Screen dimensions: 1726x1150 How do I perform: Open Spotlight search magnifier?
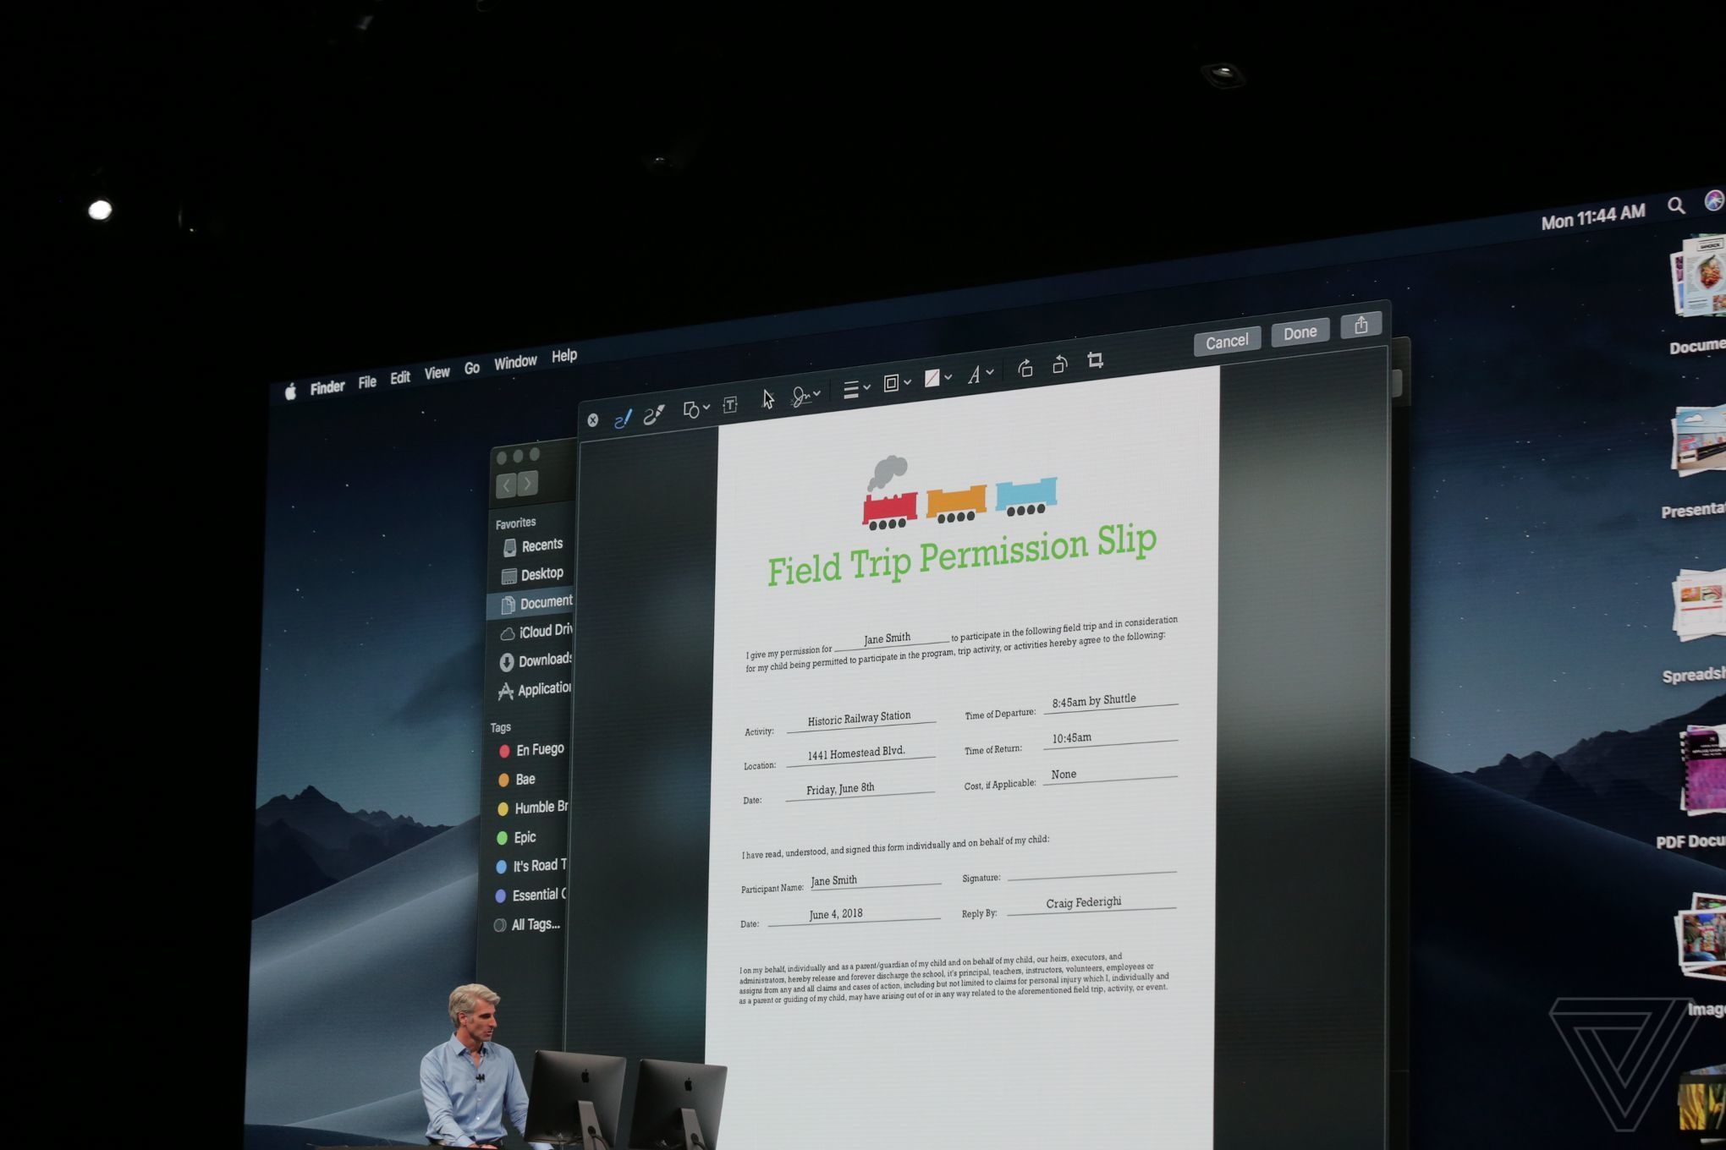point(1675,205)
